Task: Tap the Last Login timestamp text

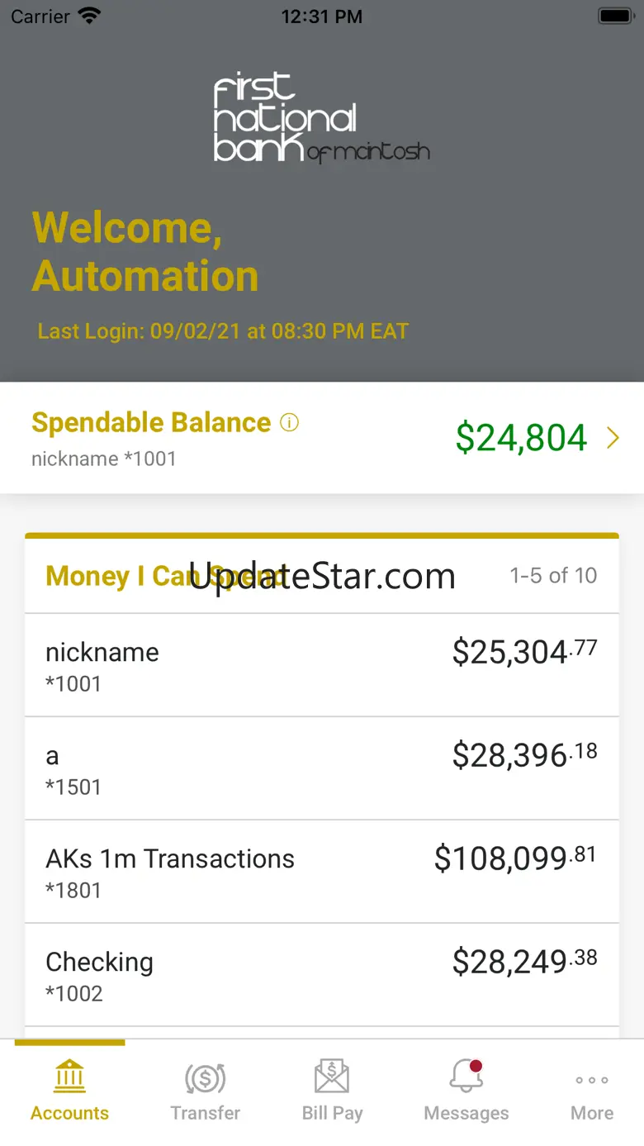Action: click(223, 331)
